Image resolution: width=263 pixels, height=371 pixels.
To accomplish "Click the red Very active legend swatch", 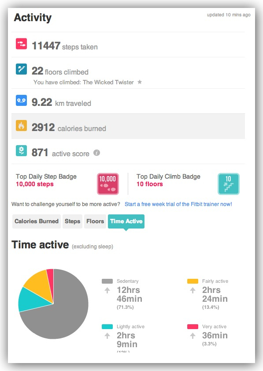I will (193, 326).
